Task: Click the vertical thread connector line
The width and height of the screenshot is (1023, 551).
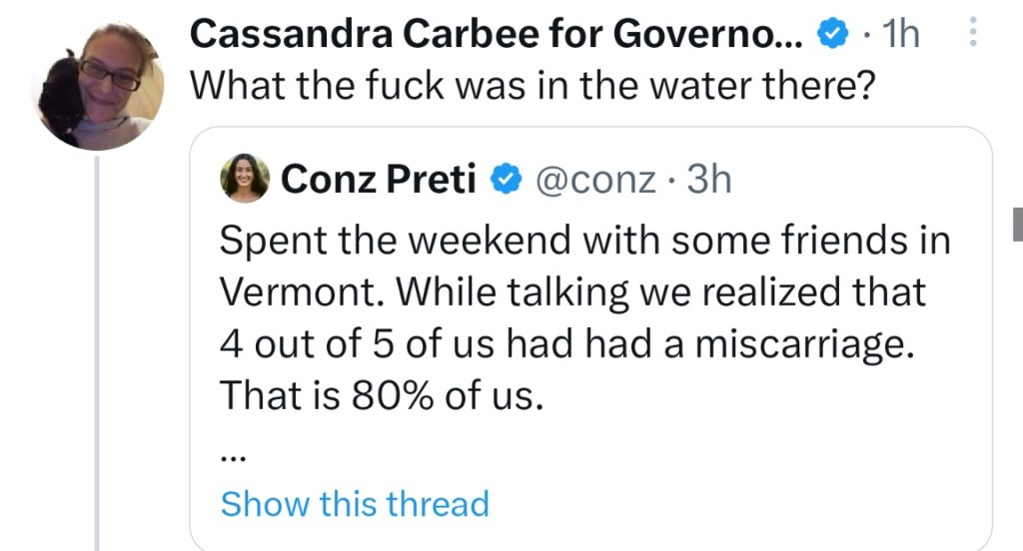Action: 97,349
